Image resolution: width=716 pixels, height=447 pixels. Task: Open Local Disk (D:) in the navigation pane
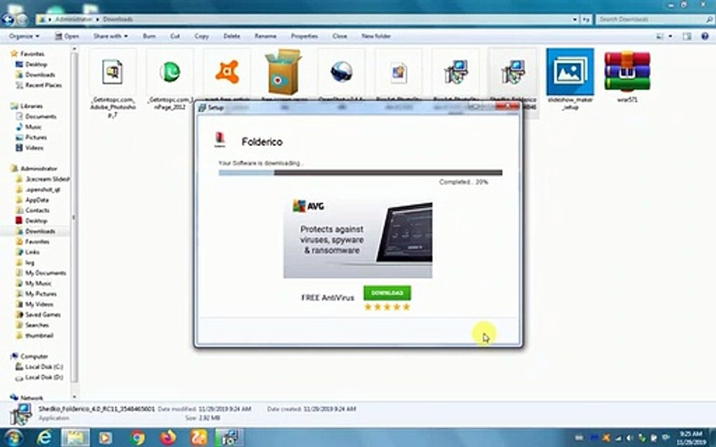click(x=39, y=377)
